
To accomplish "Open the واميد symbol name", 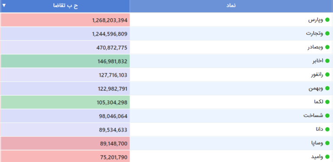I will click(x=317, y=157).
